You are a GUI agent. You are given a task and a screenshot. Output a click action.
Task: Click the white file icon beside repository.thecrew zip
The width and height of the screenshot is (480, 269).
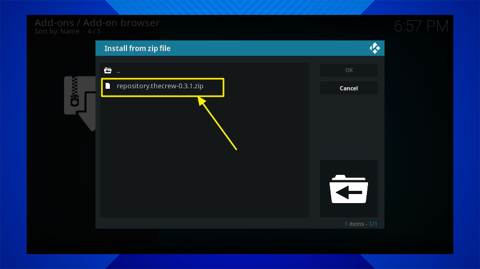point(108,86)
